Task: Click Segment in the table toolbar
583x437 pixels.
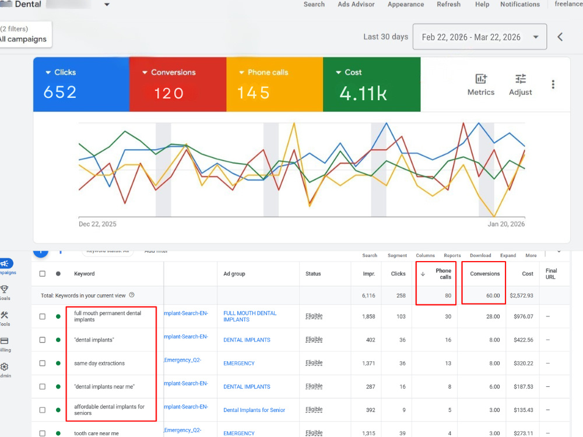Action: (397, 255)
